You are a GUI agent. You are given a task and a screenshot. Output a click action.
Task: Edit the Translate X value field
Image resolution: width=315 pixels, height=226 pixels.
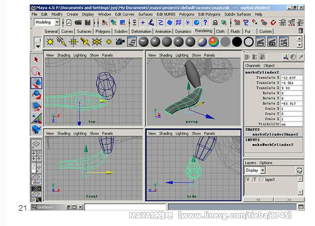[291, 78]
